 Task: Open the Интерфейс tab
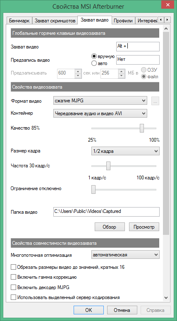[x=146, y=21]
